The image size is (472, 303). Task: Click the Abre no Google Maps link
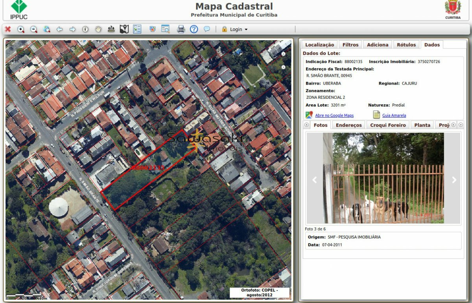pos(334,115)
